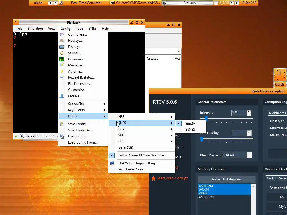Choose File Extensions... entry
287x215 pixels.
(83, 84)
